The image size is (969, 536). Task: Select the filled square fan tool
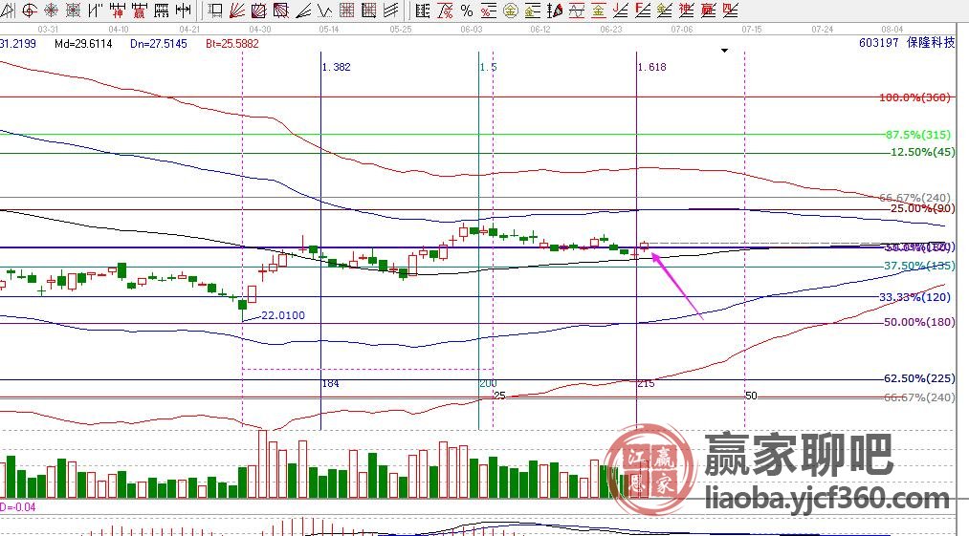[x=280, y=10]
